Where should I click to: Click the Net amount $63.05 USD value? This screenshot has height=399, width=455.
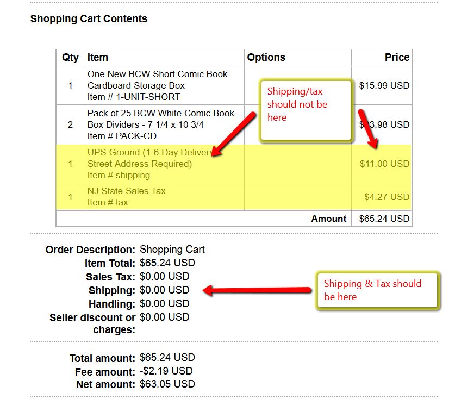[x=167, y=384]
